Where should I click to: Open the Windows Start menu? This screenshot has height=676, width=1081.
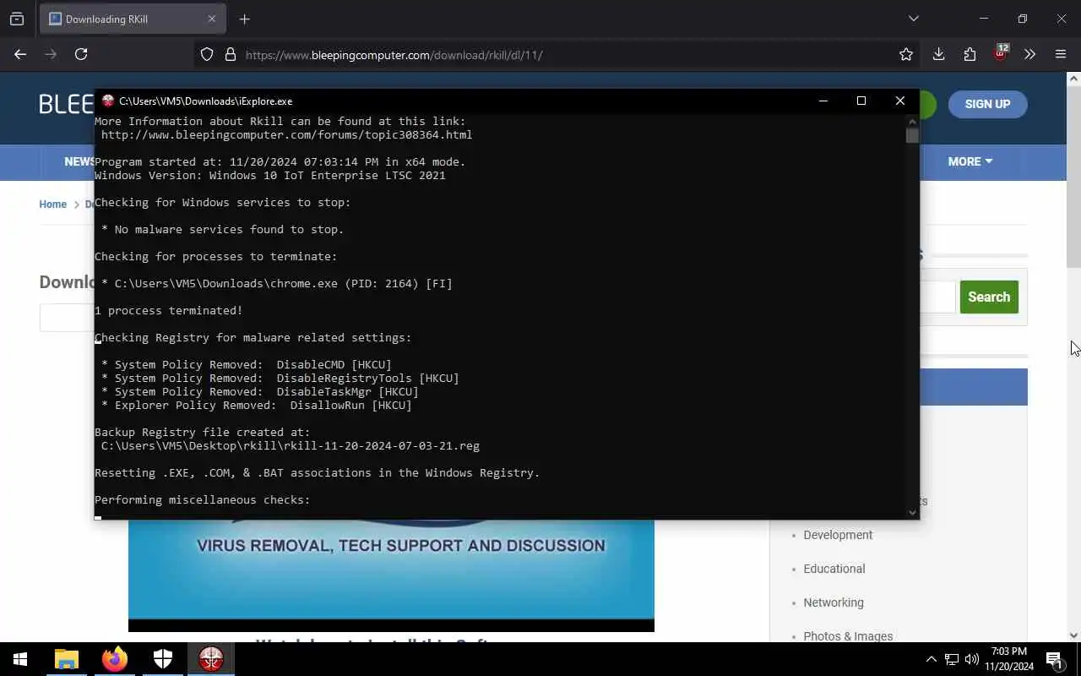pos(20,659)
